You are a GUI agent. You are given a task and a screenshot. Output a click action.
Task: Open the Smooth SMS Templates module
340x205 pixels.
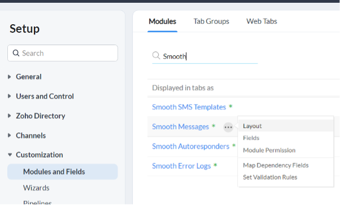pos(189,107)
